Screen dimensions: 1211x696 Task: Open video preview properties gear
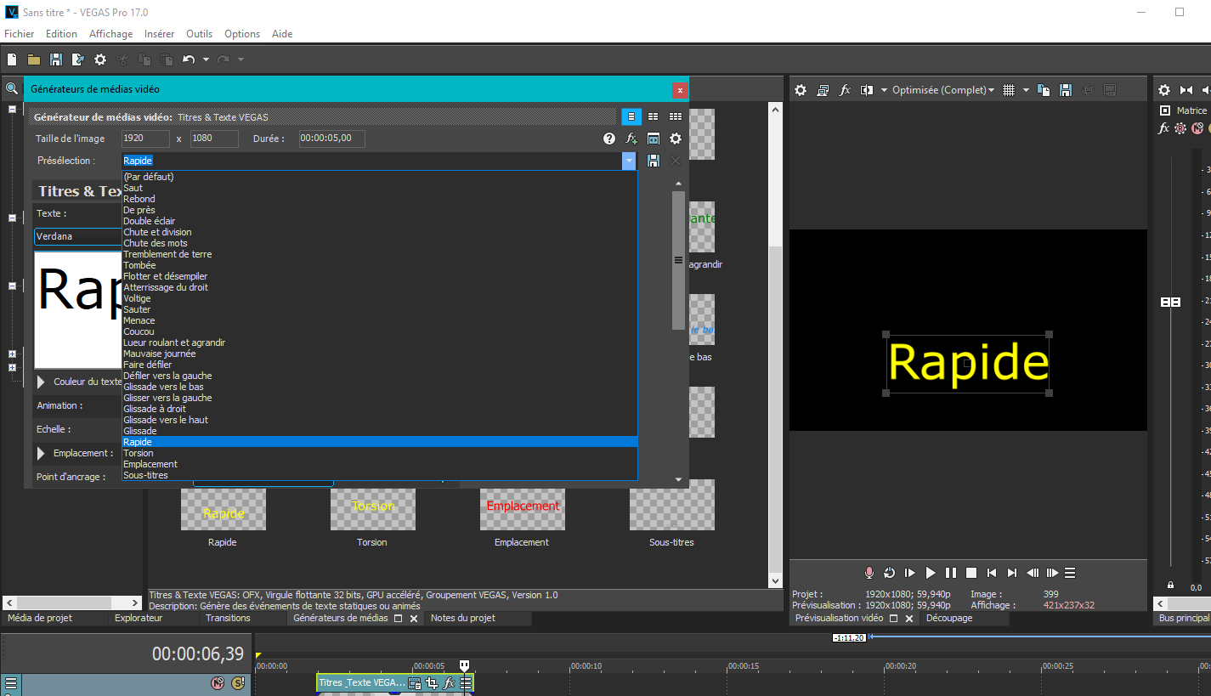(801, 90)
